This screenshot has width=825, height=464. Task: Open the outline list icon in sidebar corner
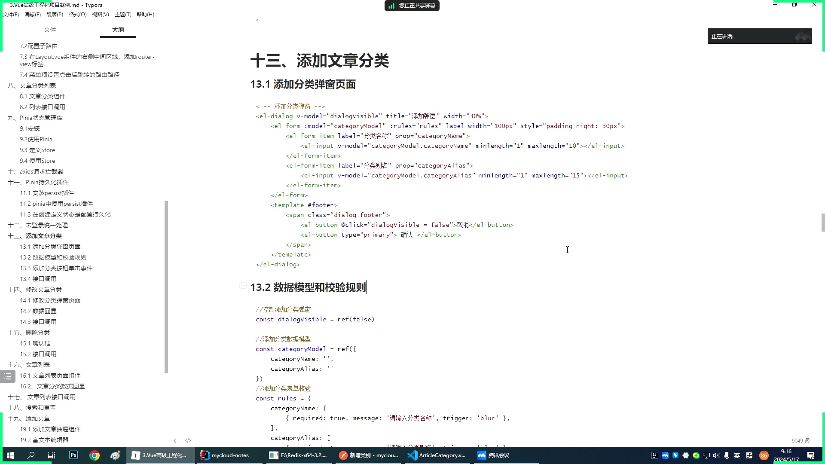[x=8, y=376]
